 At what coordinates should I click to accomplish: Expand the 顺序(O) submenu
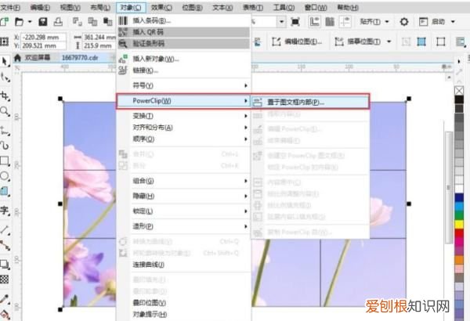pyautogui.click(x=183, y=139)
